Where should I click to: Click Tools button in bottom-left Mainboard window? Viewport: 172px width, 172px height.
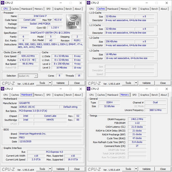[x=42, y=169]
